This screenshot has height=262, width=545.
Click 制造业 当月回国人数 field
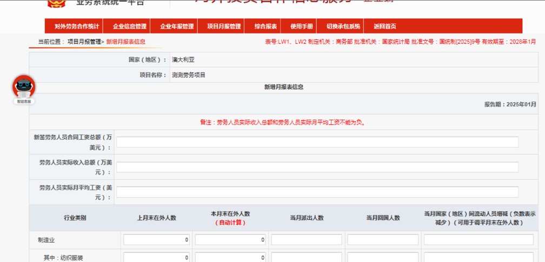pos(383,239)
